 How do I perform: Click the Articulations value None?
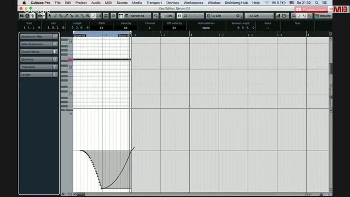pos(206,28)
